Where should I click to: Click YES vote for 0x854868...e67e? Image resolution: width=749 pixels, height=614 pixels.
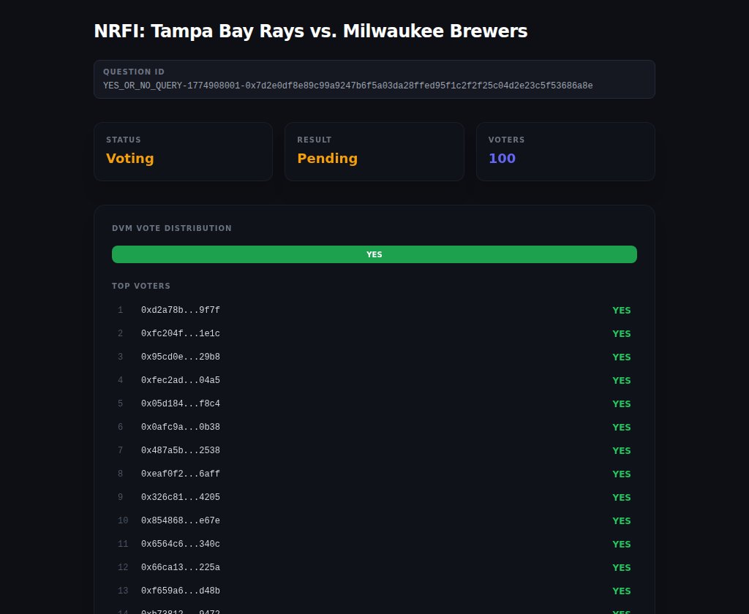(622, 521)
